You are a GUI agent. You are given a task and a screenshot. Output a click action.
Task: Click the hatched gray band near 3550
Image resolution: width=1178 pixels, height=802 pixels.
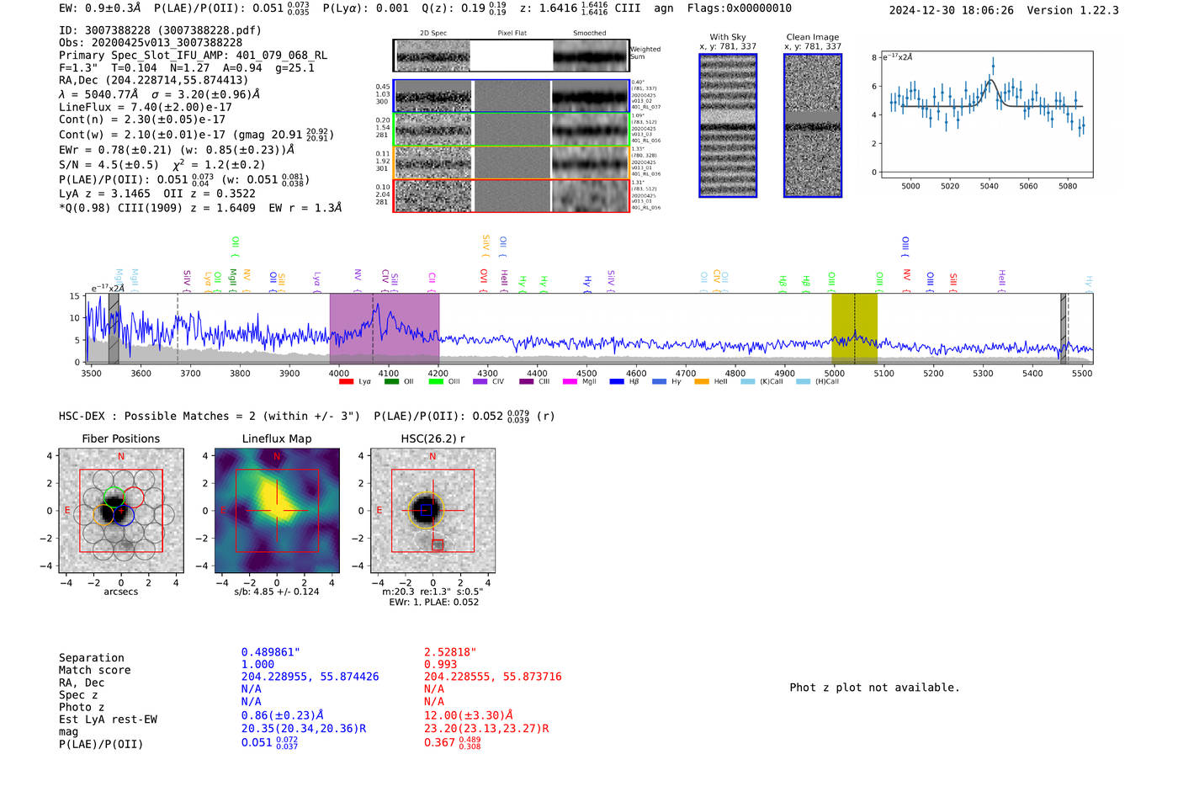114,328
